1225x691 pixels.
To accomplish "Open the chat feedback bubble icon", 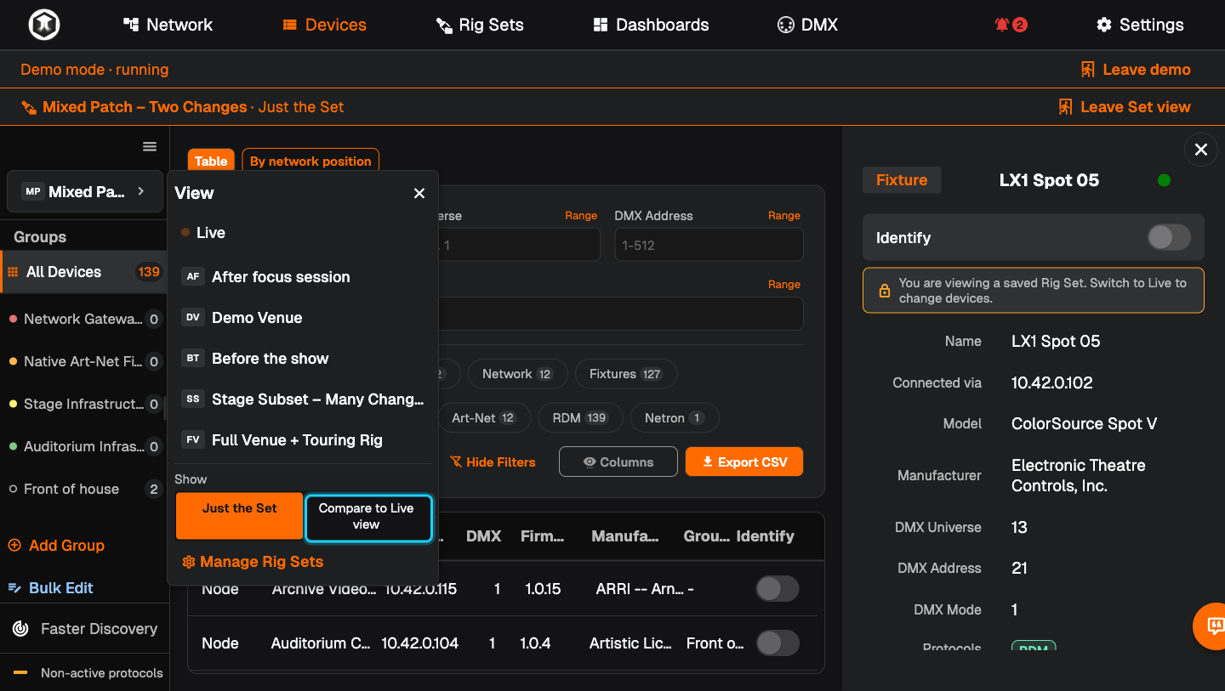I will tap(1215, 626).
